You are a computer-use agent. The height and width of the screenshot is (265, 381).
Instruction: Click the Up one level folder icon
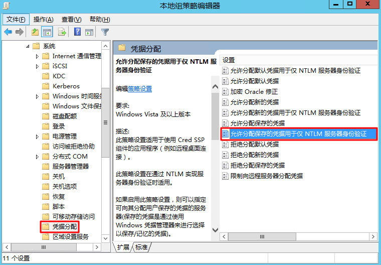[x=35, y=32]
